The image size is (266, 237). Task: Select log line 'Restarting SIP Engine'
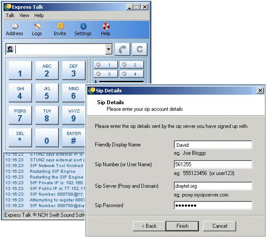click(x=53, y=171)
